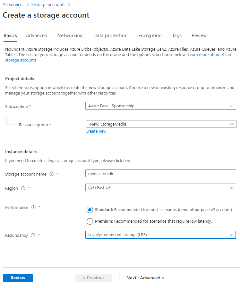Click the Next : Advanced button
The width and height of the screenshot is (240, 288).
click(x=145, y=278)
